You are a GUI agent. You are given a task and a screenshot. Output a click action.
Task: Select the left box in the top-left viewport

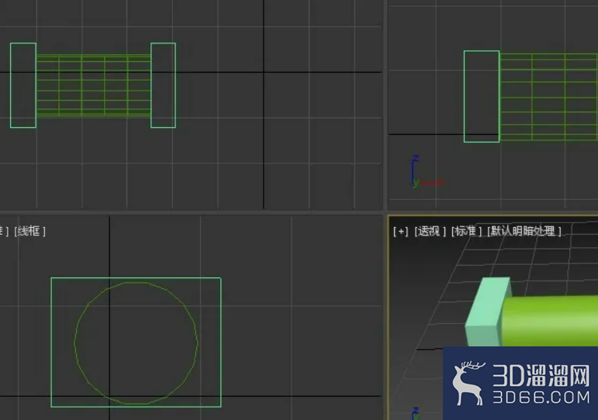pos(23,85)
